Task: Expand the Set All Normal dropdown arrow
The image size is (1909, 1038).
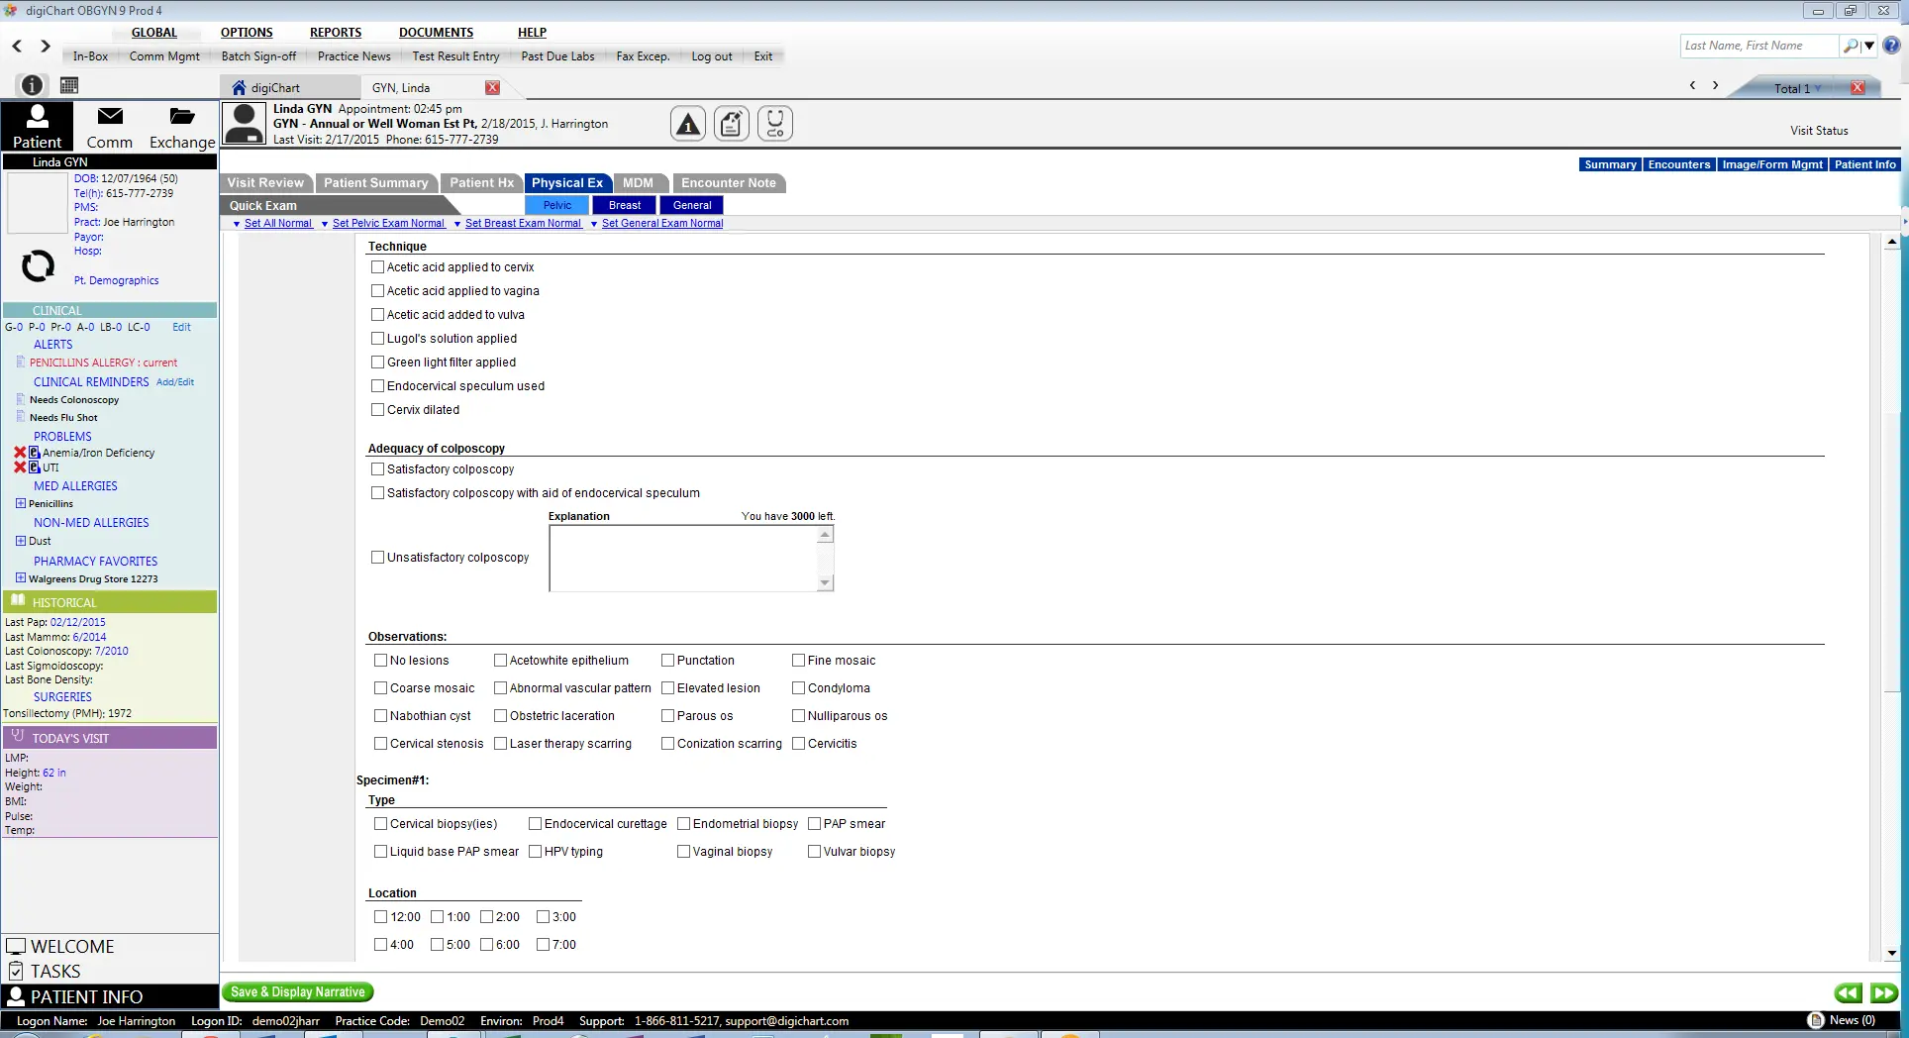Action: pos(236,224)
